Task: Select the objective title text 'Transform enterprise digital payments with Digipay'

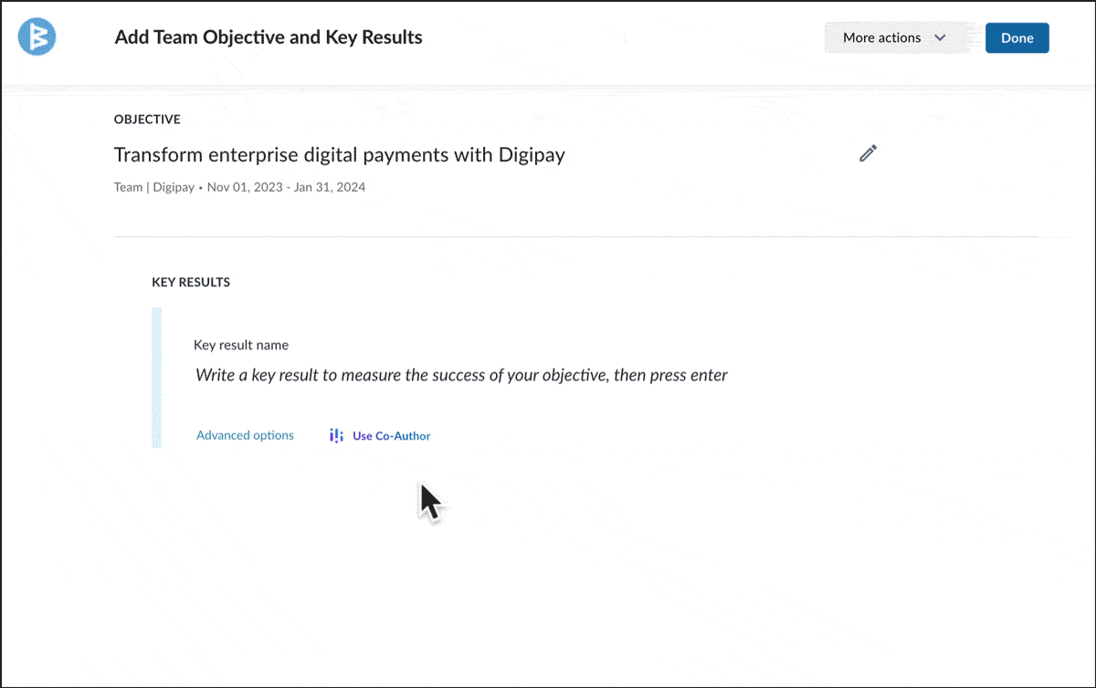Action: 339,155
